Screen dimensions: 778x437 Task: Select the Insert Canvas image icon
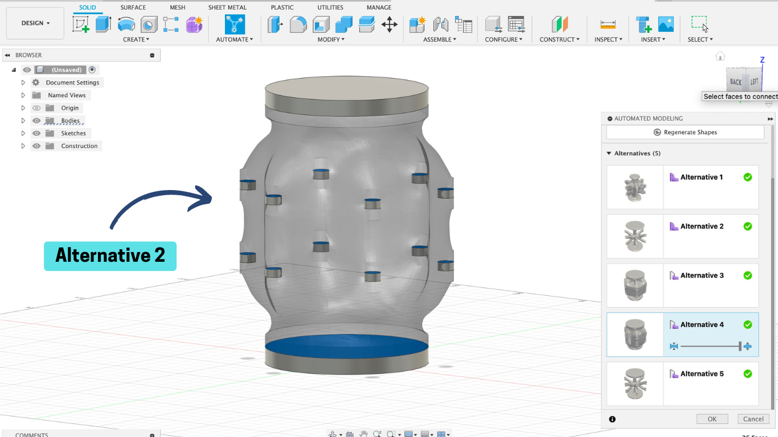(666, 24)
